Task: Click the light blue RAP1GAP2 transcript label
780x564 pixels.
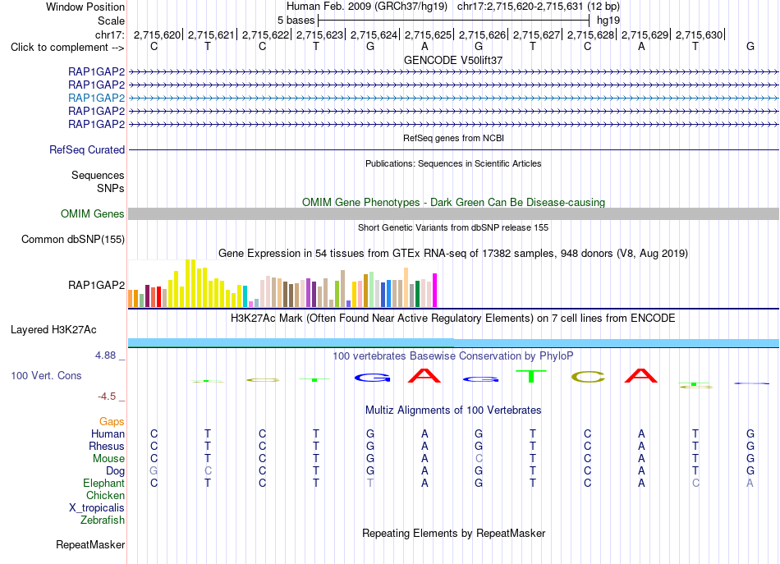Action: pyautogui.click(x=96, y=98)
